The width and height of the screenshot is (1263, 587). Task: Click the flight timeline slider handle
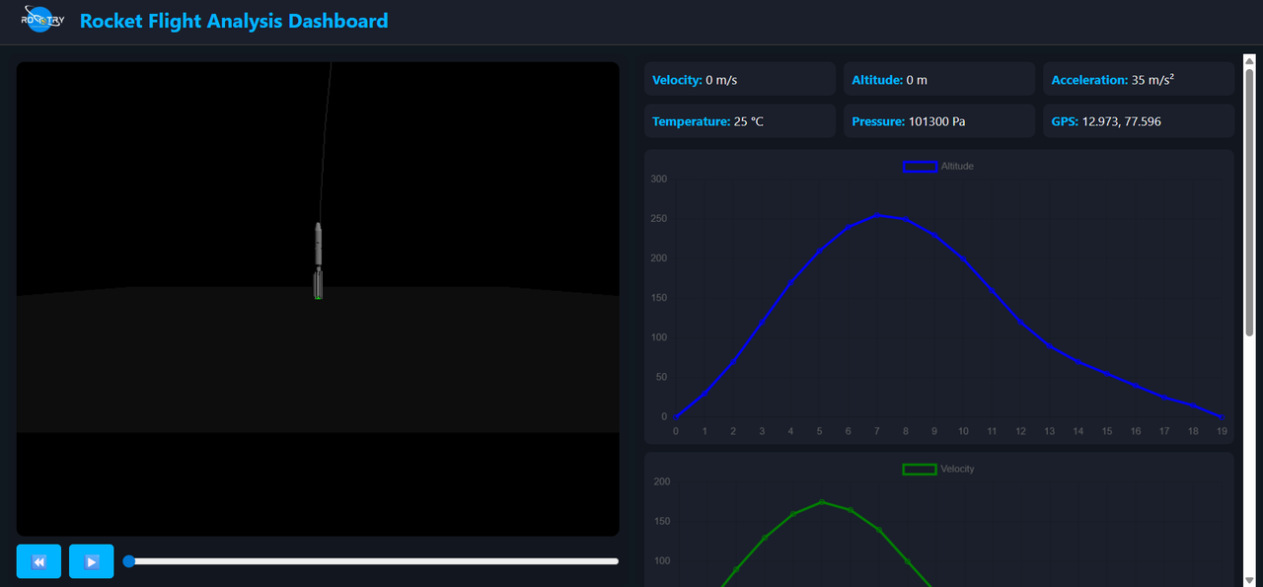click(128, 561)
